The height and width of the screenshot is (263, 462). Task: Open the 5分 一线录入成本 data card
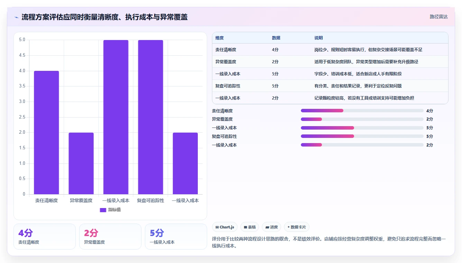[176, 236]
